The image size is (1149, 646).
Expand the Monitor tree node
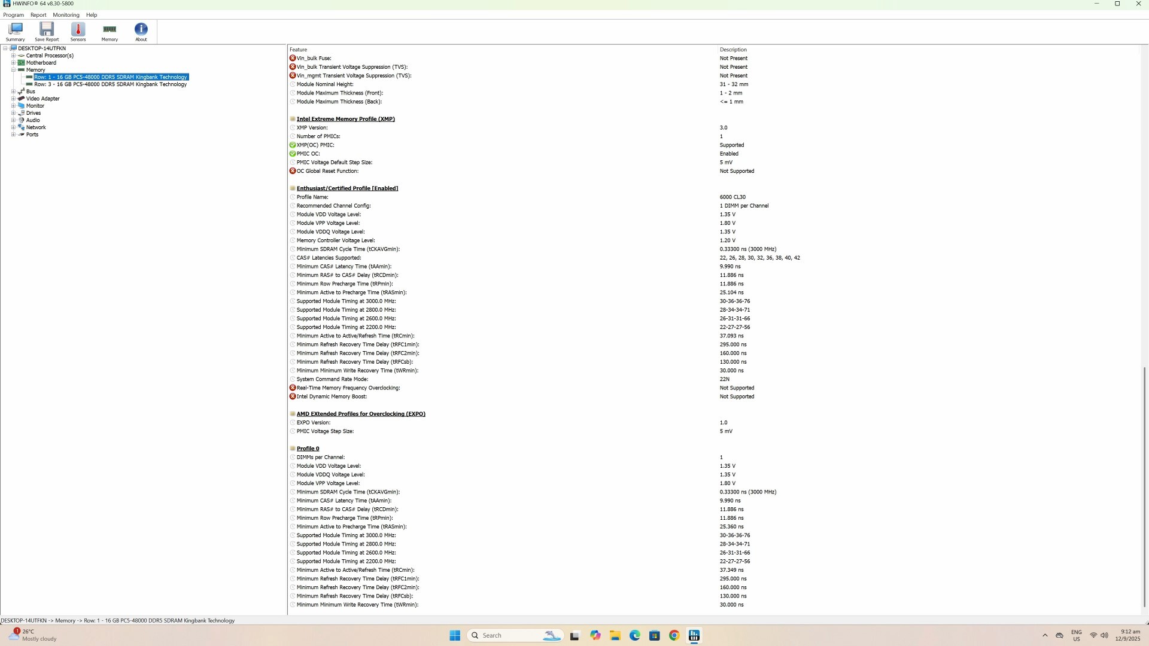[x=13, y=106]
